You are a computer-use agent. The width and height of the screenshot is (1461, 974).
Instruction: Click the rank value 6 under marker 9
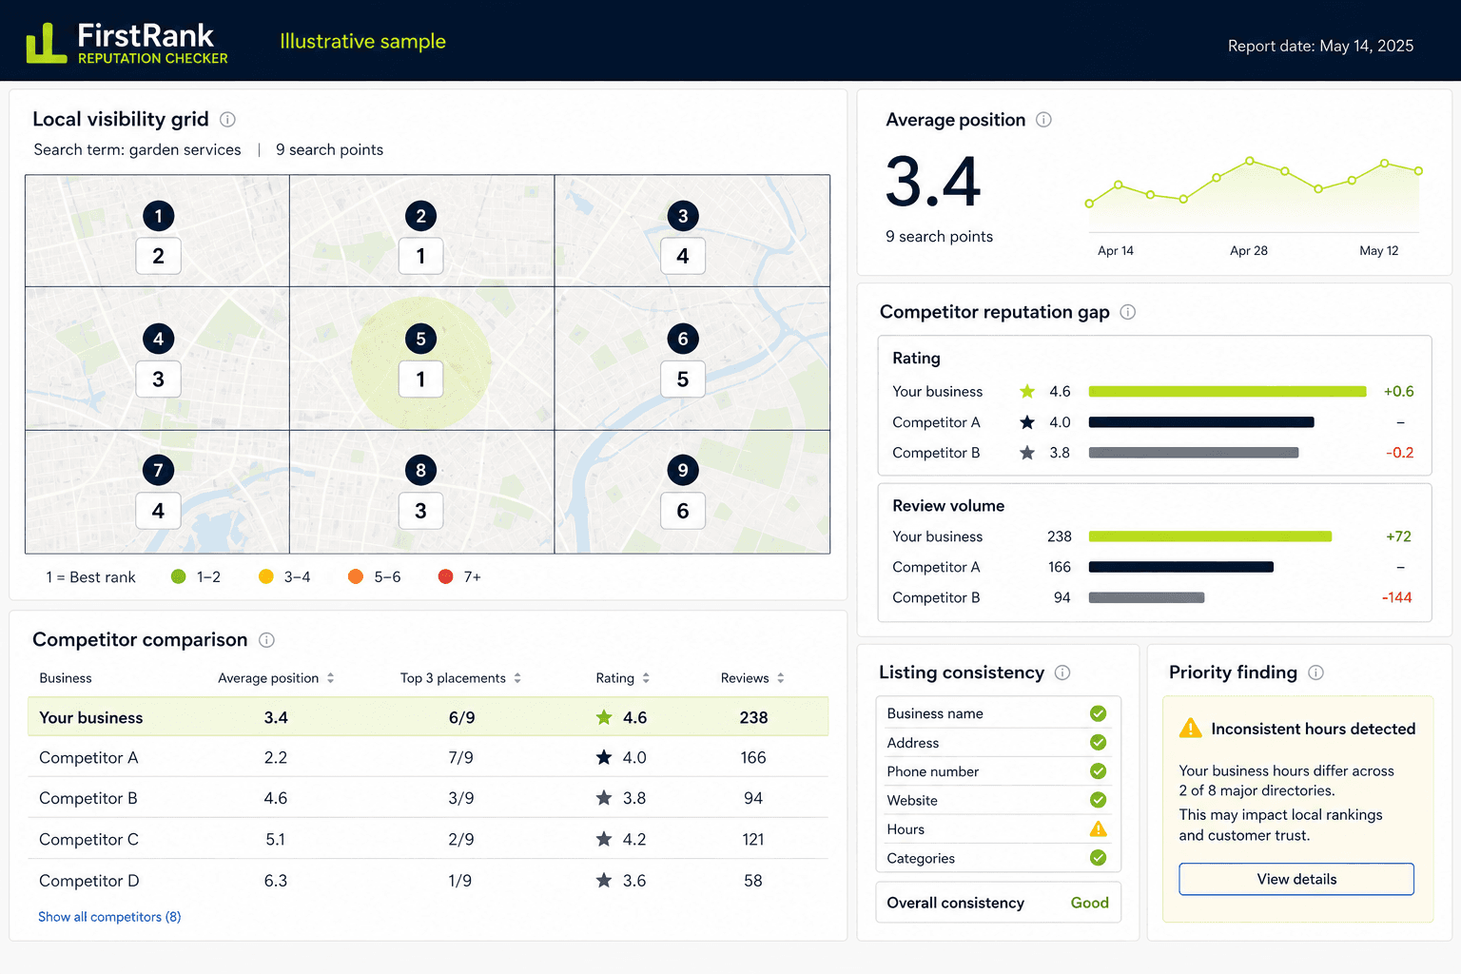coord(683,511)
